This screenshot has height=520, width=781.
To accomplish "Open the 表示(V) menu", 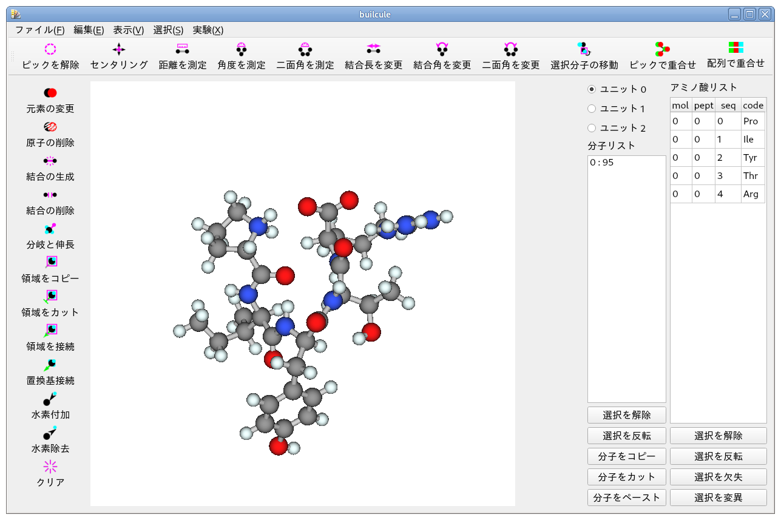I will (x=129, y=30).
